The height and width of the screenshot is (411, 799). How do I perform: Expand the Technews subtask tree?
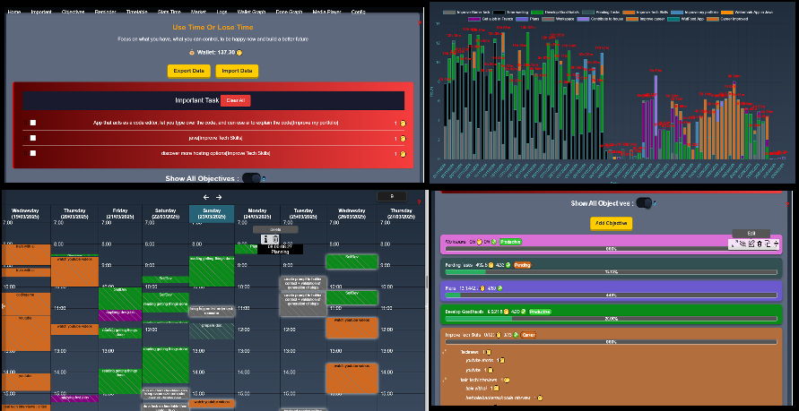445,352
